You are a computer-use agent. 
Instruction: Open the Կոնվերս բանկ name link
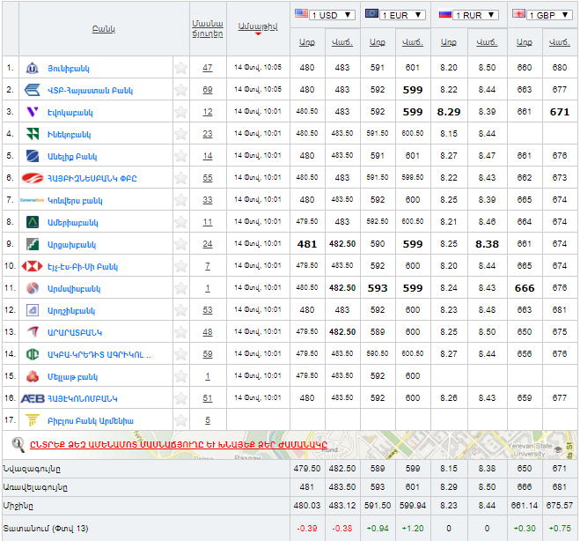click(76, 200)
